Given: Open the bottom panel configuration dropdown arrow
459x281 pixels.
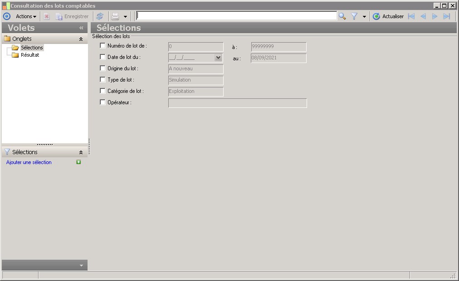Looking at the screenshot, I should pyautogui.click(x=81, y=266).
